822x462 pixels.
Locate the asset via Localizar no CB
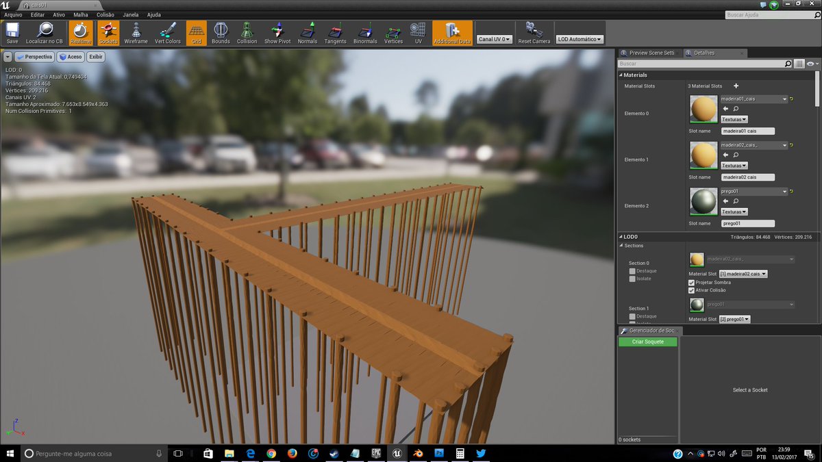point(45,33)
